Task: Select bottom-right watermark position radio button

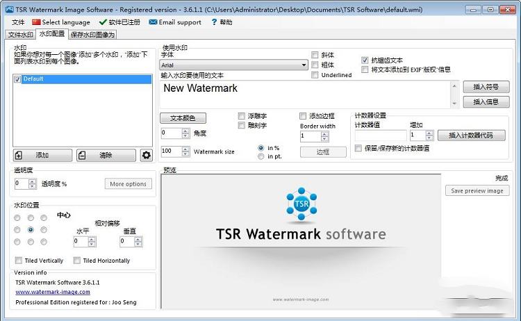Action: 44,242
